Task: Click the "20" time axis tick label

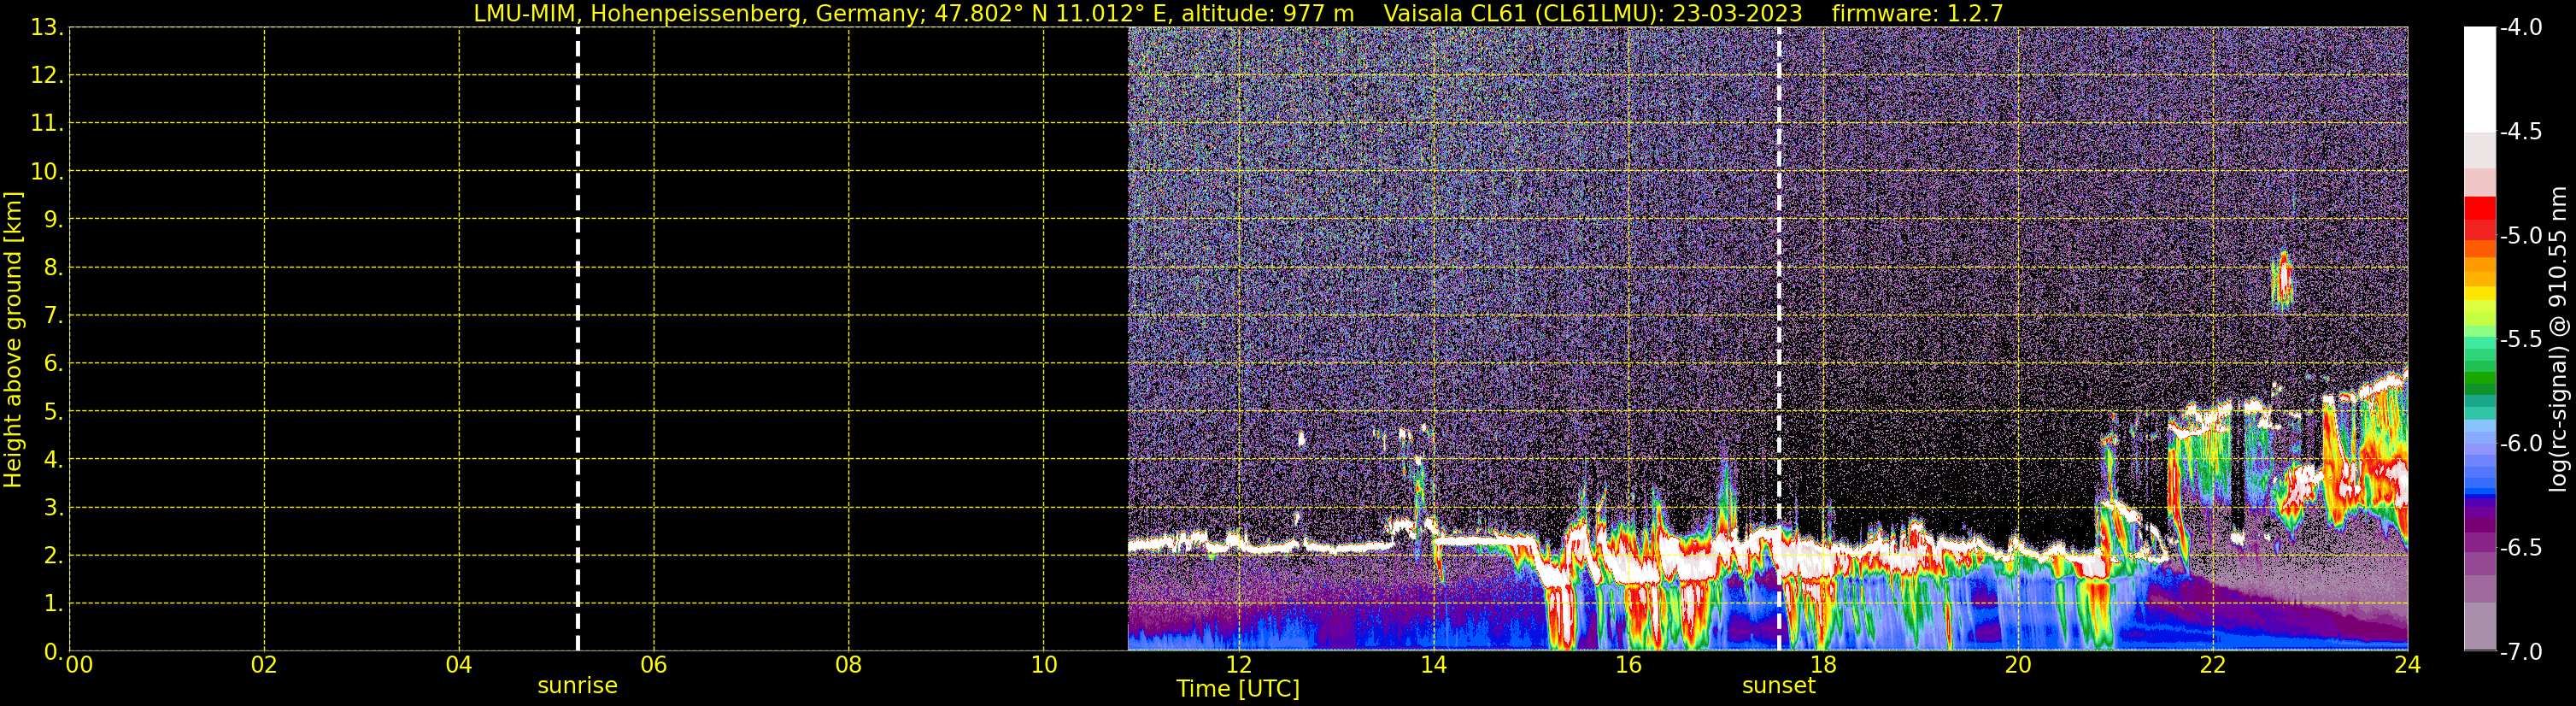Action: [2018, 666]
